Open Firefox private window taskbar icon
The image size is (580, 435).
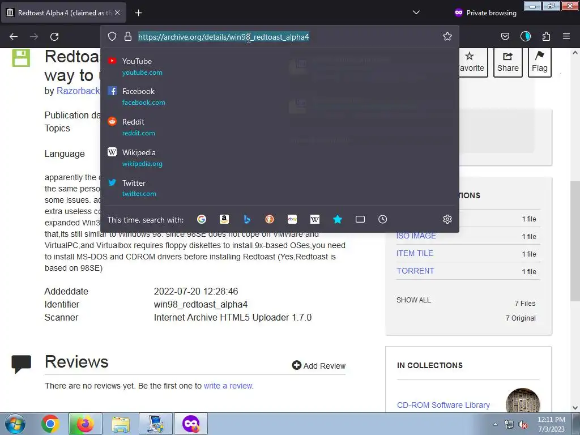[x=190, y=424]
